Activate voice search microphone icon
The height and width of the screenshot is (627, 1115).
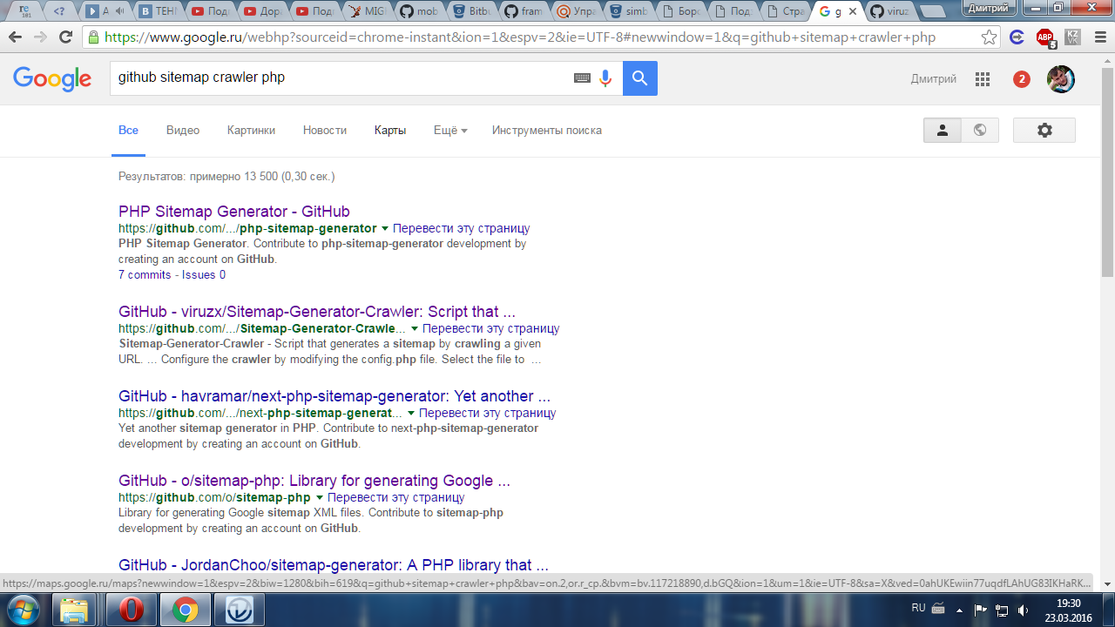[605, 78]
